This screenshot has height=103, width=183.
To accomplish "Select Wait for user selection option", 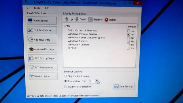I will (65, 87).
